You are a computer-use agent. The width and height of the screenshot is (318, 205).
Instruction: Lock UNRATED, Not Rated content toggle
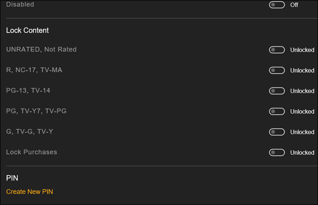(277, 50)
